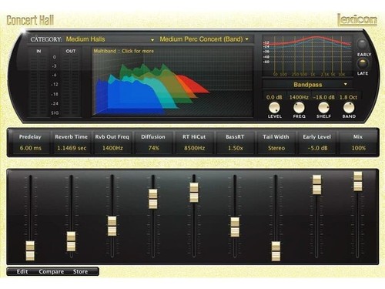Click the BassRT 1.50x value

(236, 148)
